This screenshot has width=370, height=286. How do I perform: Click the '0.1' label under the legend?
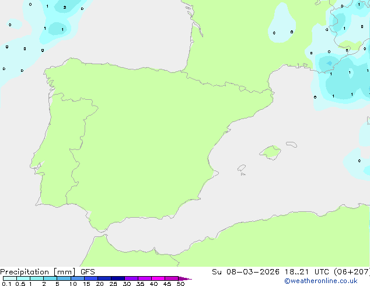6,284
